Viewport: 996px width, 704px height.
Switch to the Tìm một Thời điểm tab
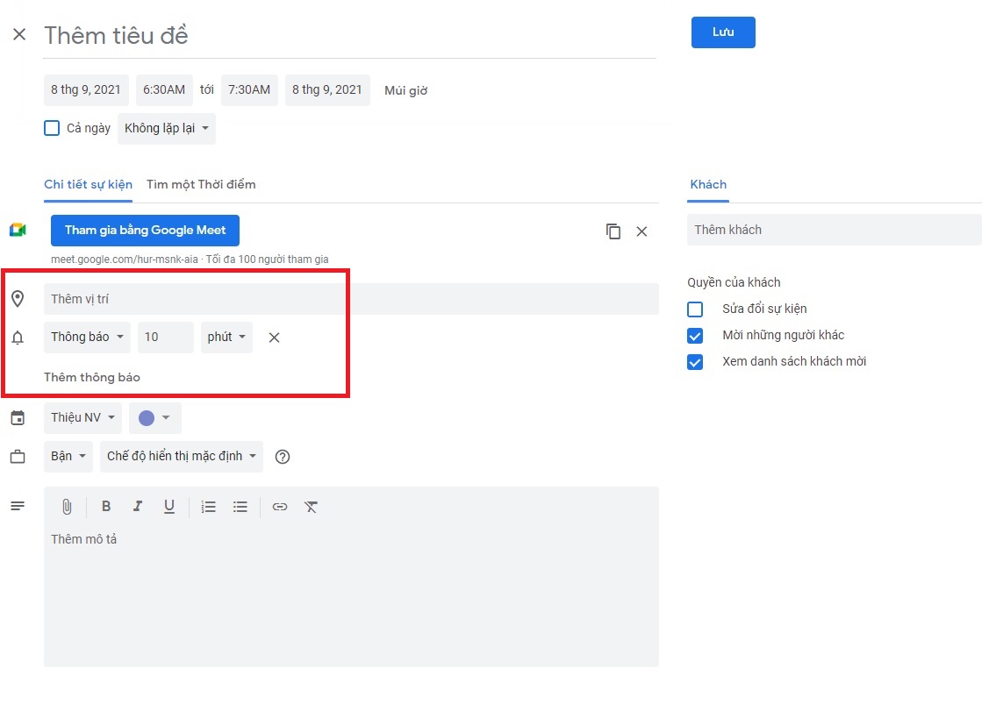coord(201,185)
